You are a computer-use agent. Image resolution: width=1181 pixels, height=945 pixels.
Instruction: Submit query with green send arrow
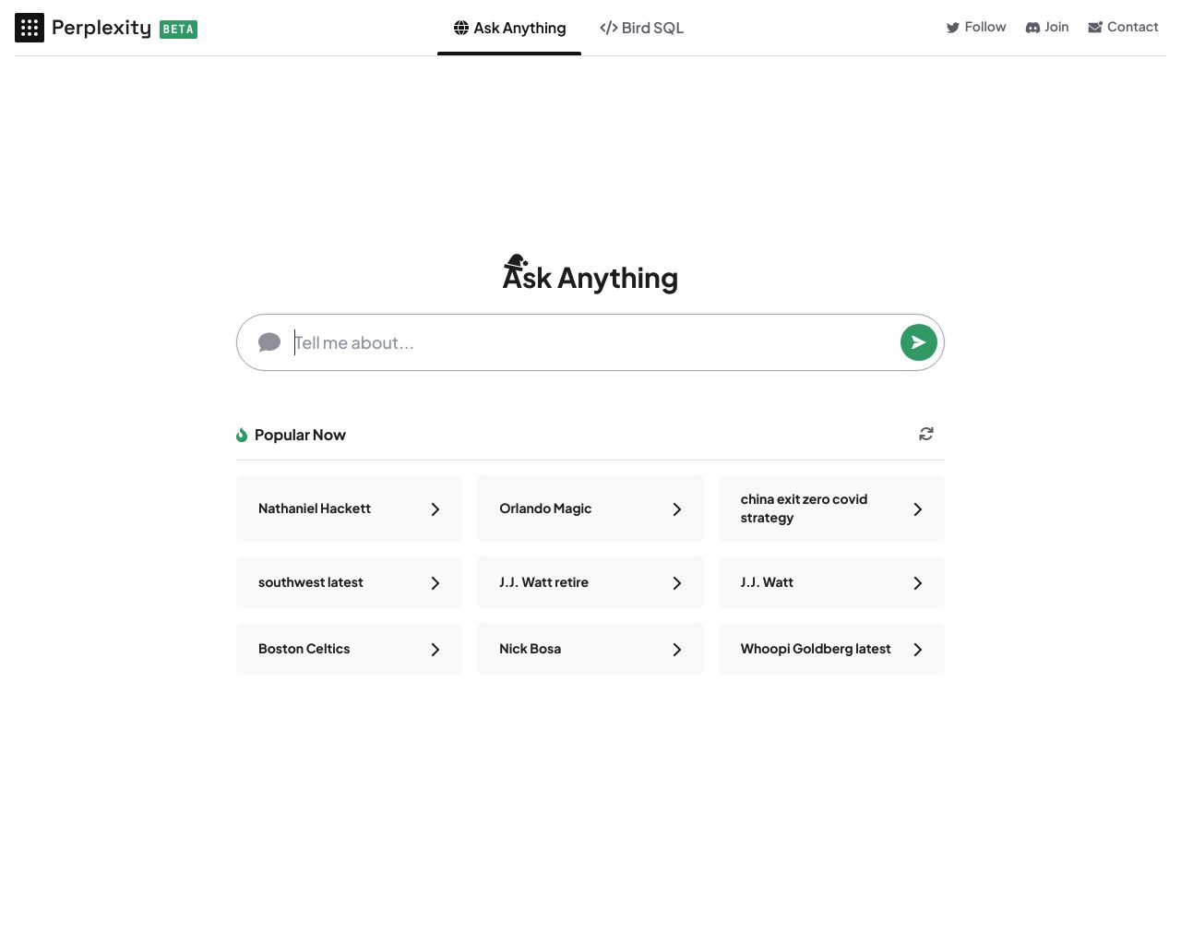pos(918,342)
